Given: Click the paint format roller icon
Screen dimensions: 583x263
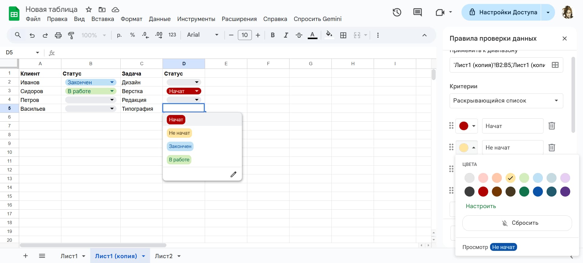Looking at the screenshot, I should 71,35.
